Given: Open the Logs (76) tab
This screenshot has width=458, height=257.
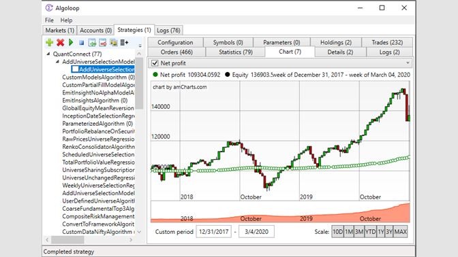Looking at the screenshot, I should [x=168, y=31].
